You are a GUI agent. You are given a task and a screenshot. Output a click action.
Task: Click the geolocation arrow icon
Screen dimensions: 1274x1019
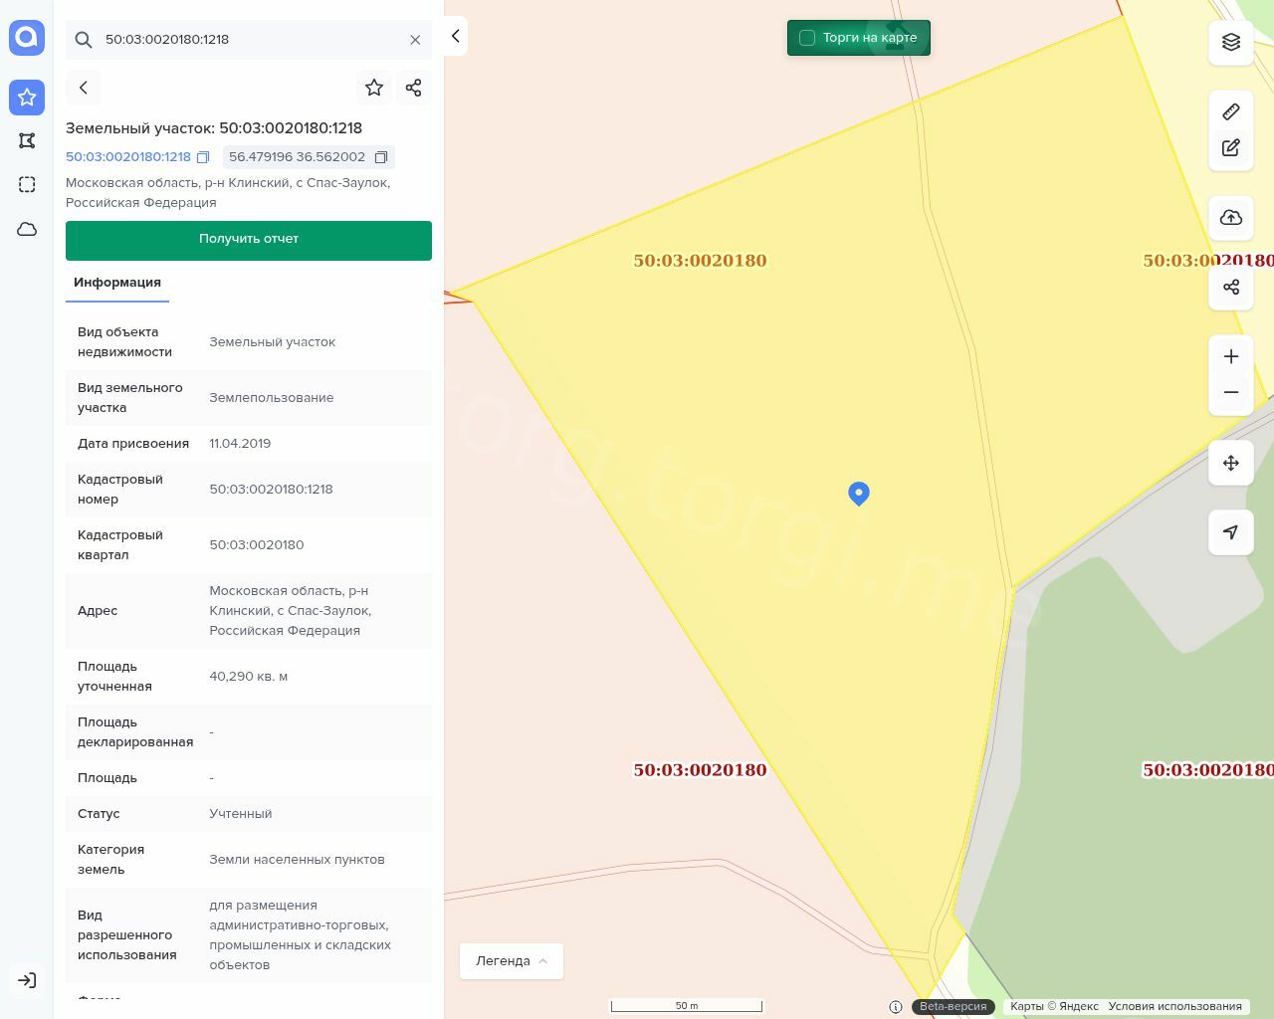click(x=1231, y=532)
